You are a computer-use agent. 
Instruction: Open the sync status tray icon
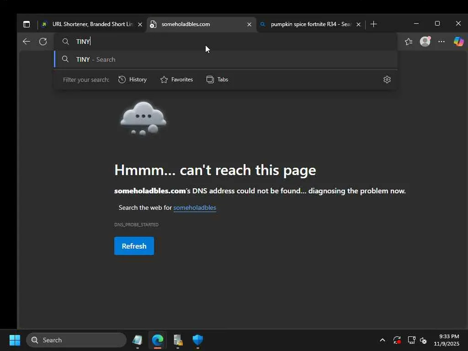(397, 340)
